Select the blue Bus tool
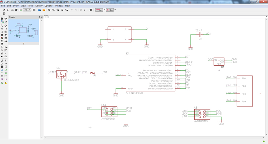This screenshot has width=268, height=144. 2,70
